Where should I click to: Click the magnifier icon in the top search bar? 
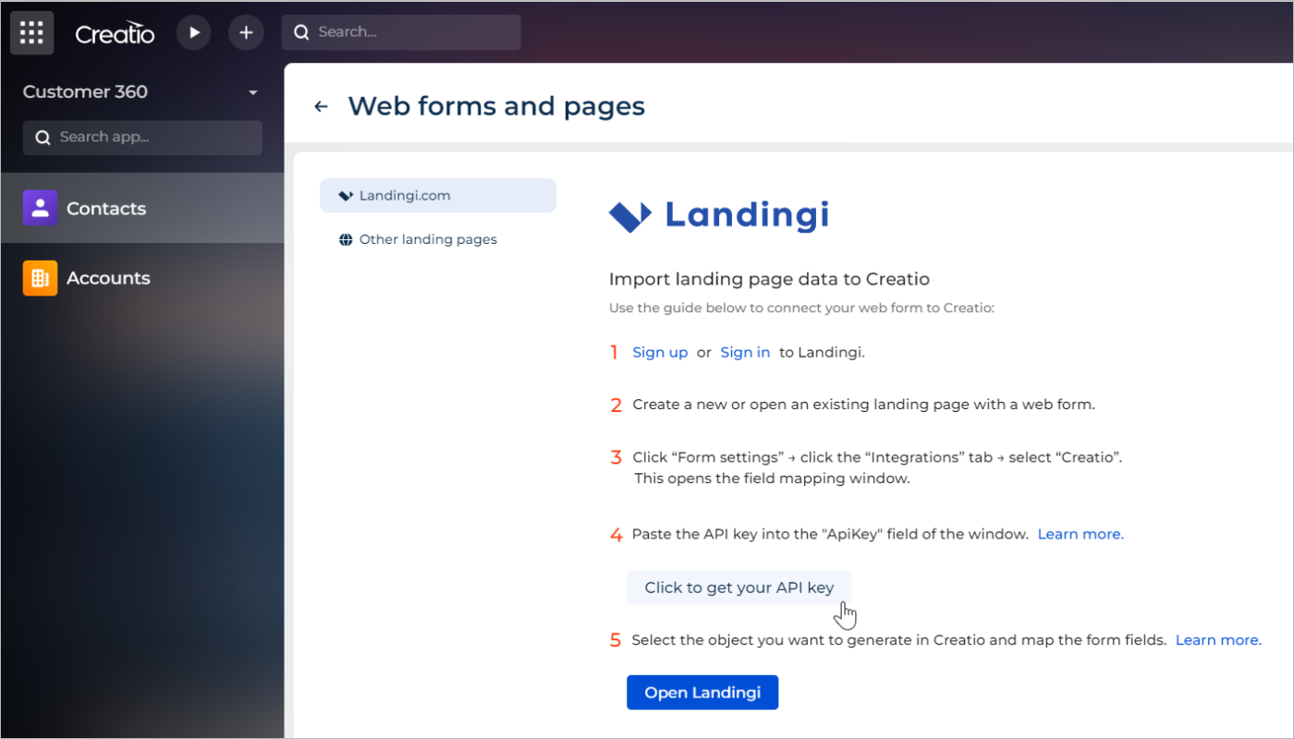[301, 31]
